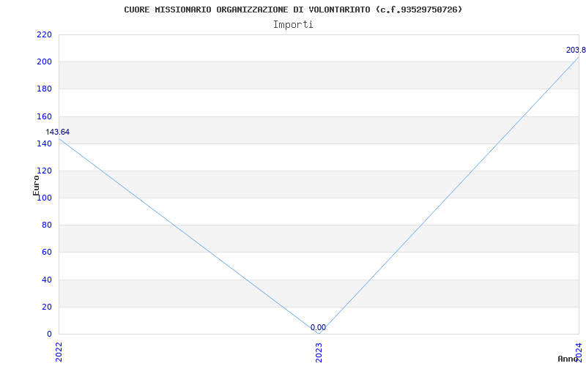Click the 0.00 data label
586x366 pixels.
point(318,327)
